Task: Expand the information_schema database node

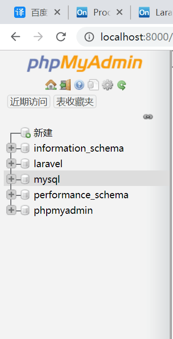Action: pyautogui.click(x=11, y=148)
